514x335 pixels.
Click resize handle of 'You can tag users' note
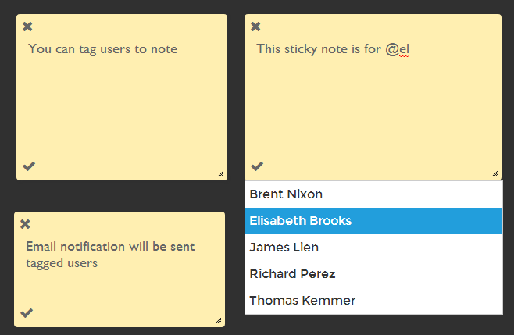pos(220,173)
